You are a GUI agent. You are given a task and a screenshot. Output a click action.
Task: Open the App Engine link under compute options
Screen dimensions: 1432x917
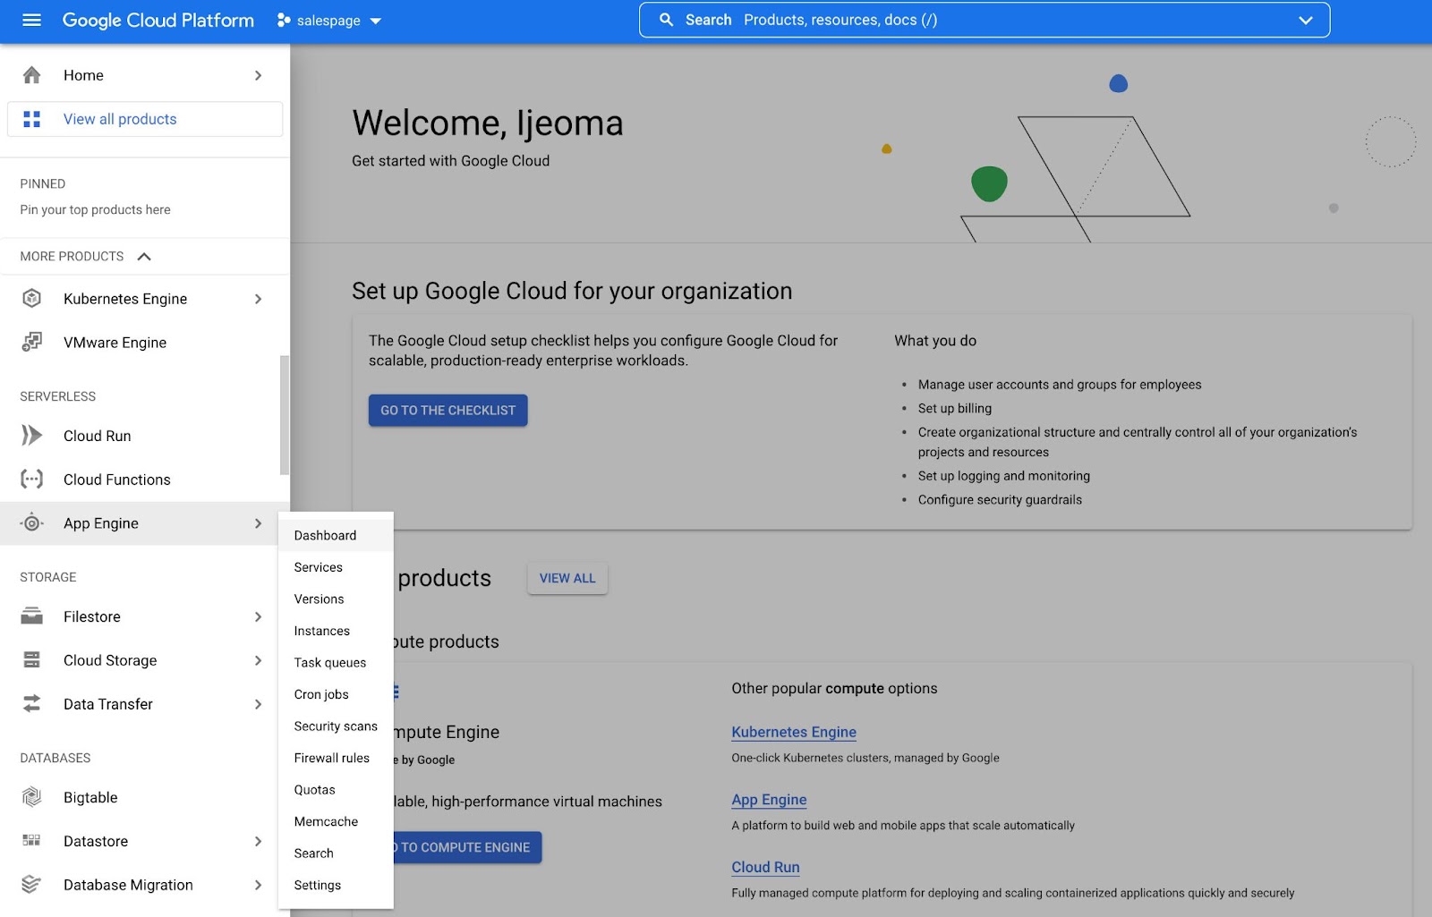(769, 800)
